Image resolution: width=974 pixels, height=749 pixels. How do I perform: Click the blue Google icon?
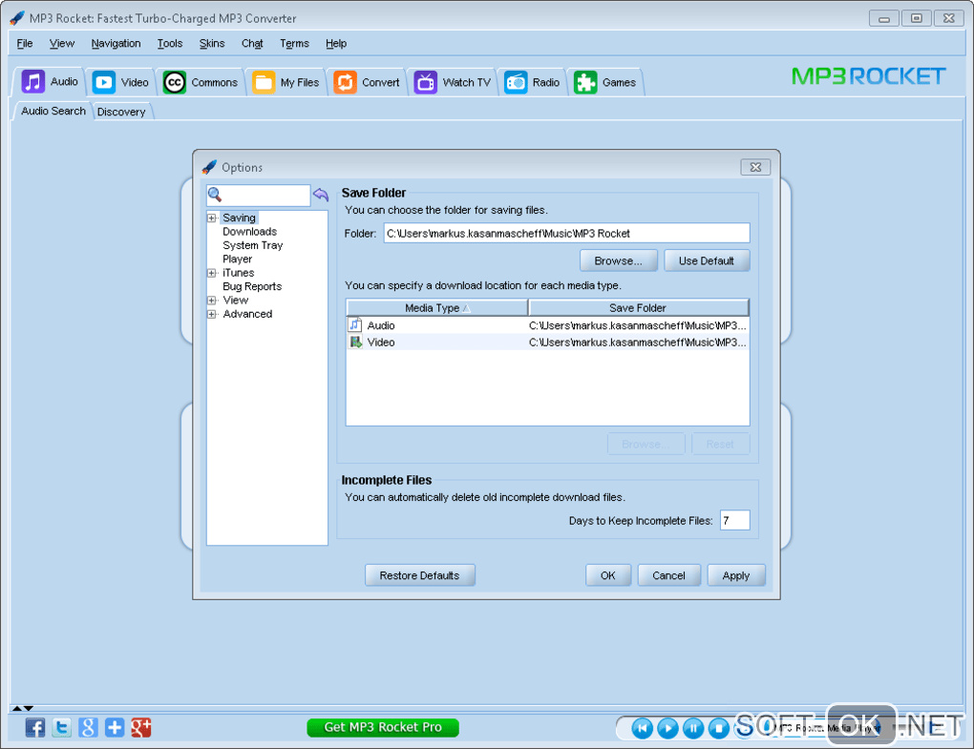pyautogui.click(x=88, y=727)
